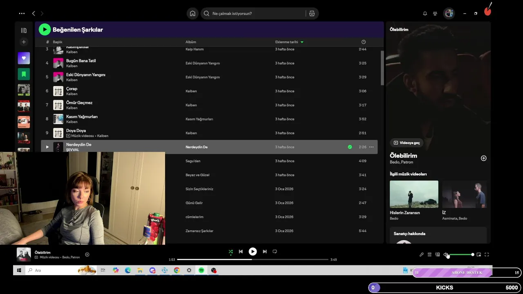523x294 pixels.
Task: Open Google Chrome from the taskbar
Action: [177, 270]
